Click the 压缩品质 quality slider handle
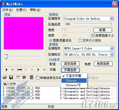The image size is (119, 110). tap(111, 24)
